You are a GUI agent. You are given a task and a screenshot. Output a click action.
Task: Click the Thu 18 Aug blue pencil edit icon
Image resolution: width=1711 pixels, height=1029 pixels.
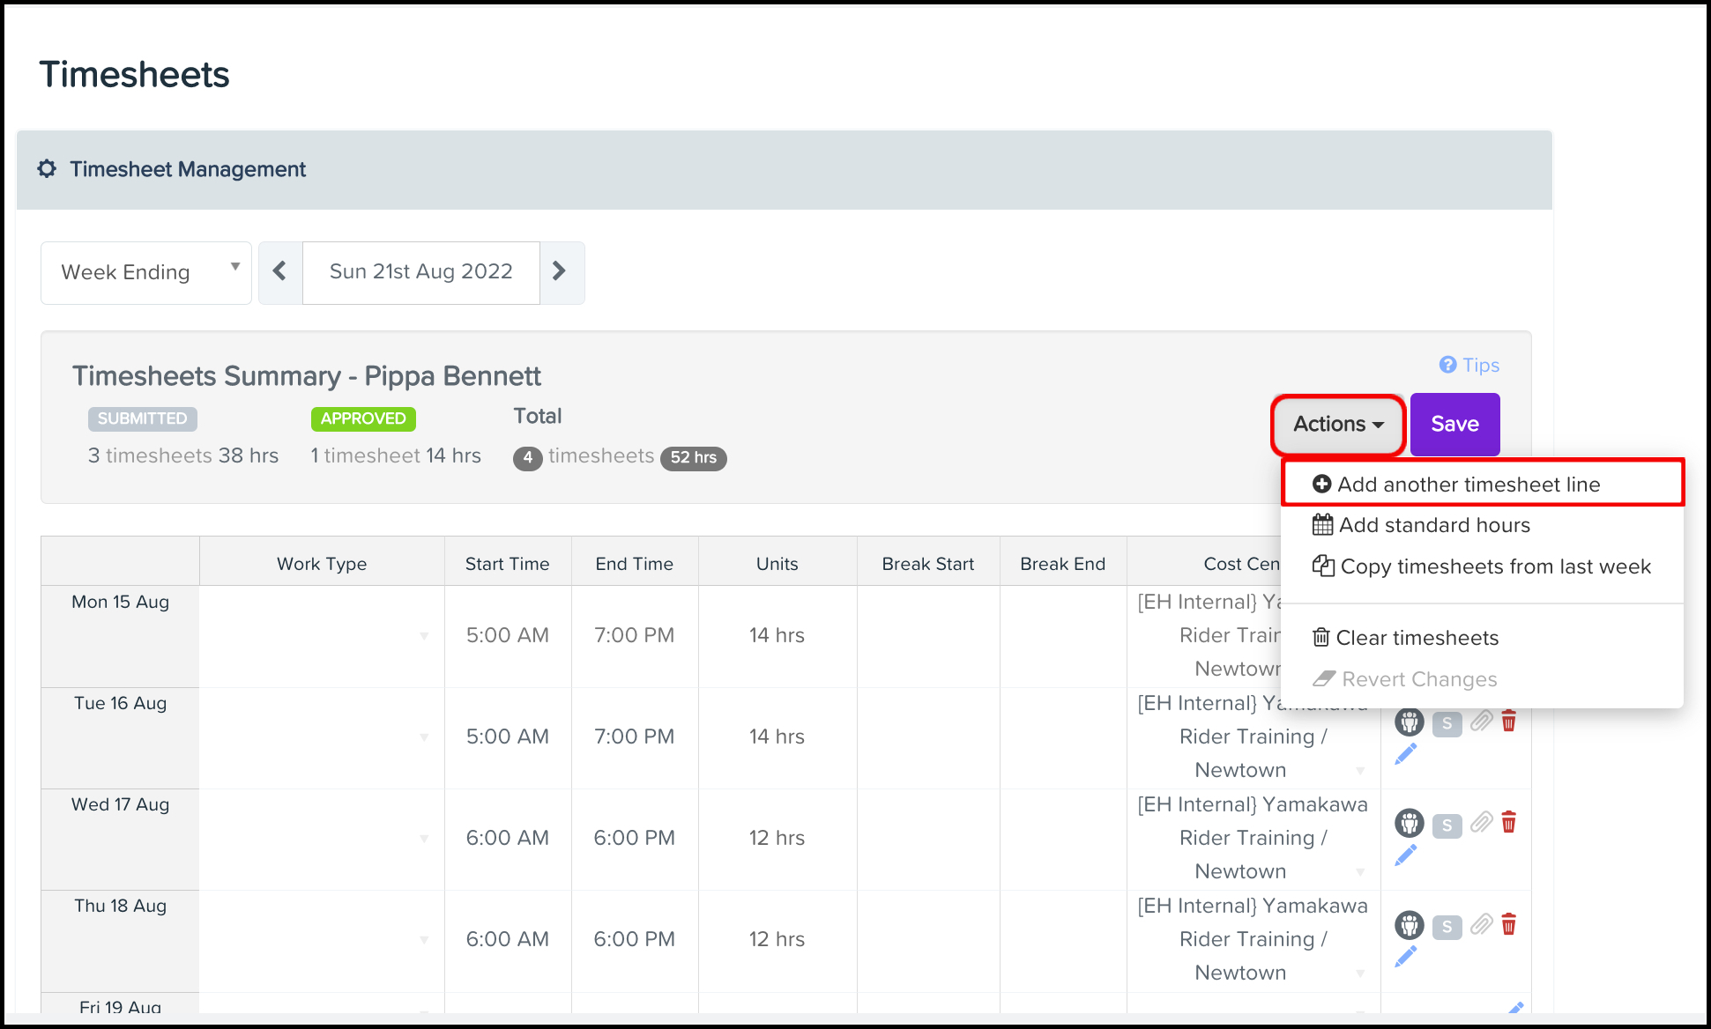1406,956
